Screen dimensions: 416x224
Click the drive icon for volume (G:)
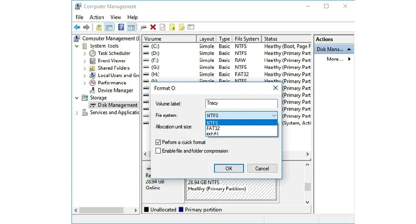coord(146,67)
